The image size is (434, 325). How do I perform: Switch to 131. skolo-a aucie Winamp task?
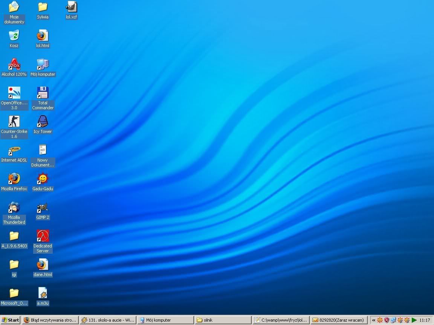click(108, 320)
